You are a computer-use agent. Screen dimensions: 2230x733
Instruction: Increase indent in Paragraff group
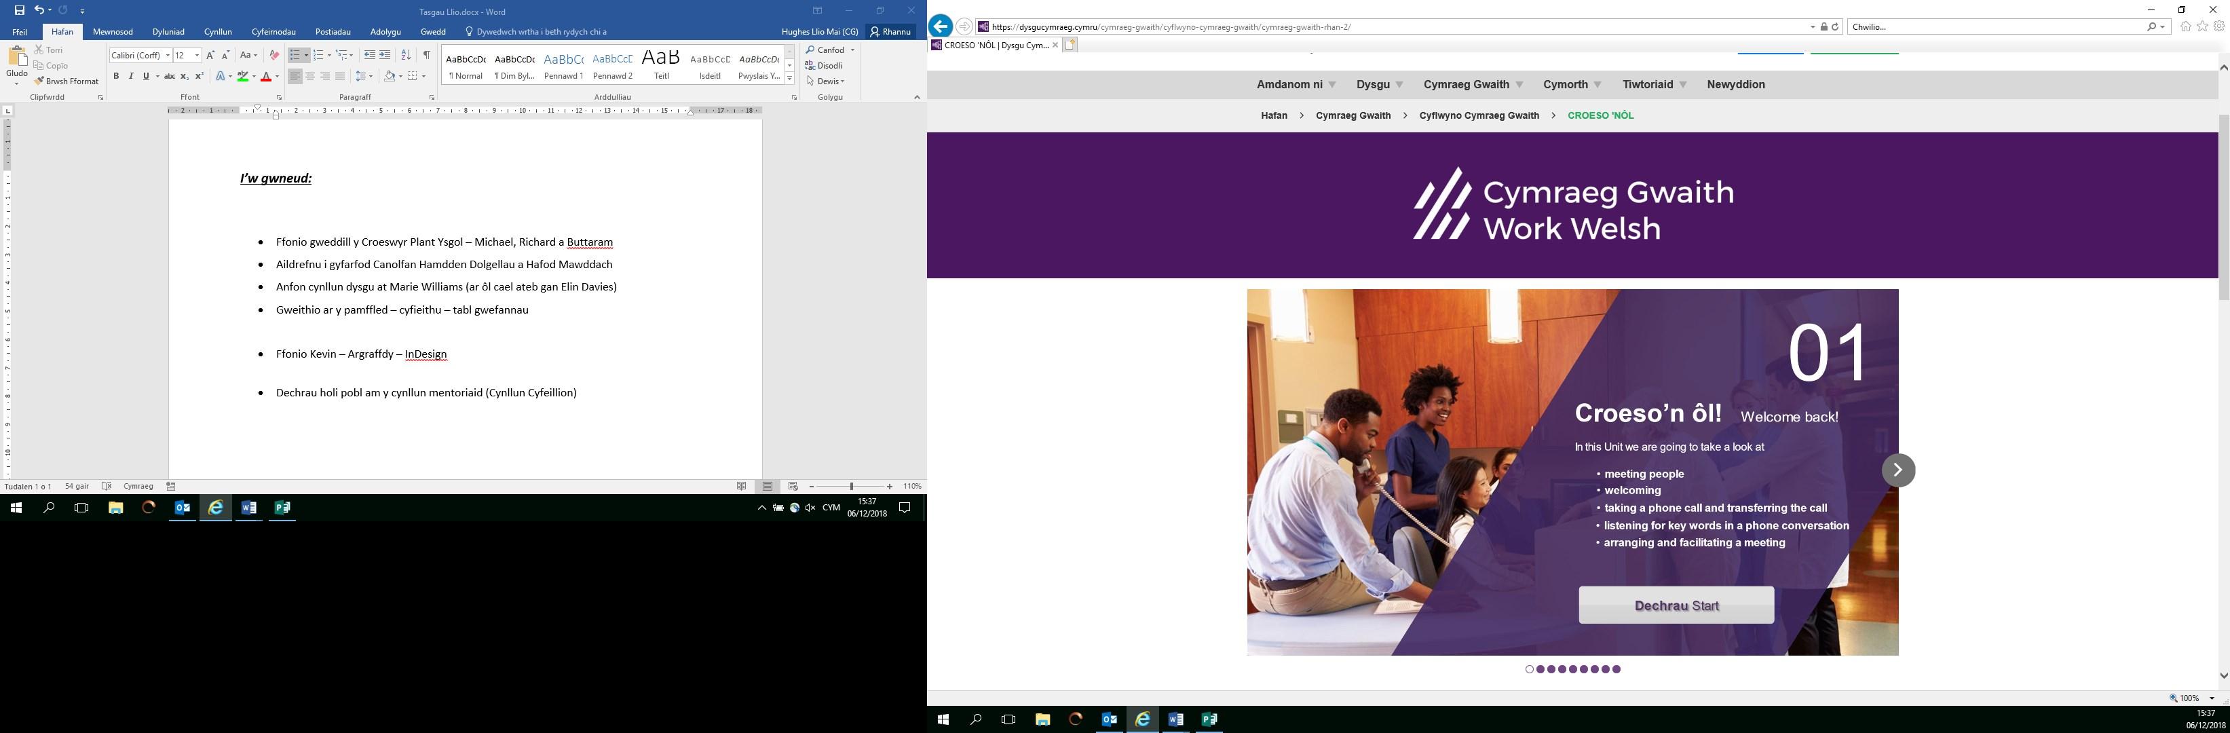point(385,56)
